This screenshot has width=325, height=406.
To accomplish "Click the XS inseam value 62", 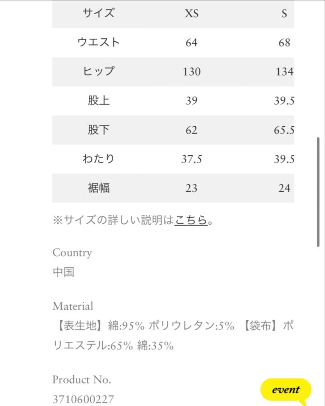I will click(191, 130).
